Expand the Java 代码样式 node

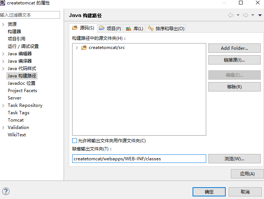point(3,69)
